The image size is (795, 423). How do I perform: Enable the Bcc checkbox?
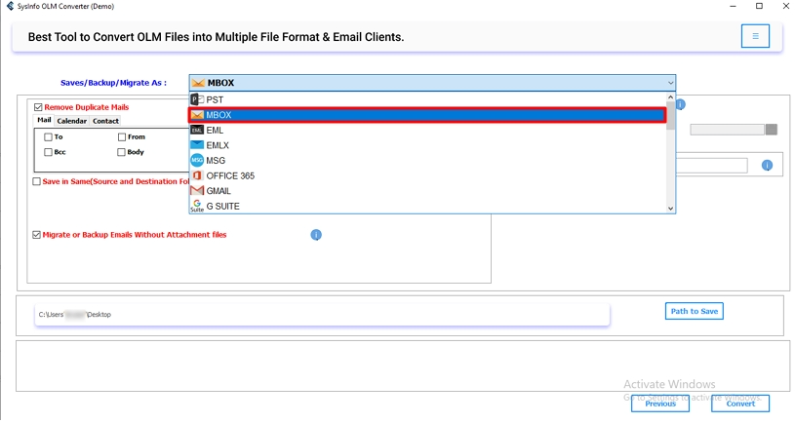click(x=48, y=152)
